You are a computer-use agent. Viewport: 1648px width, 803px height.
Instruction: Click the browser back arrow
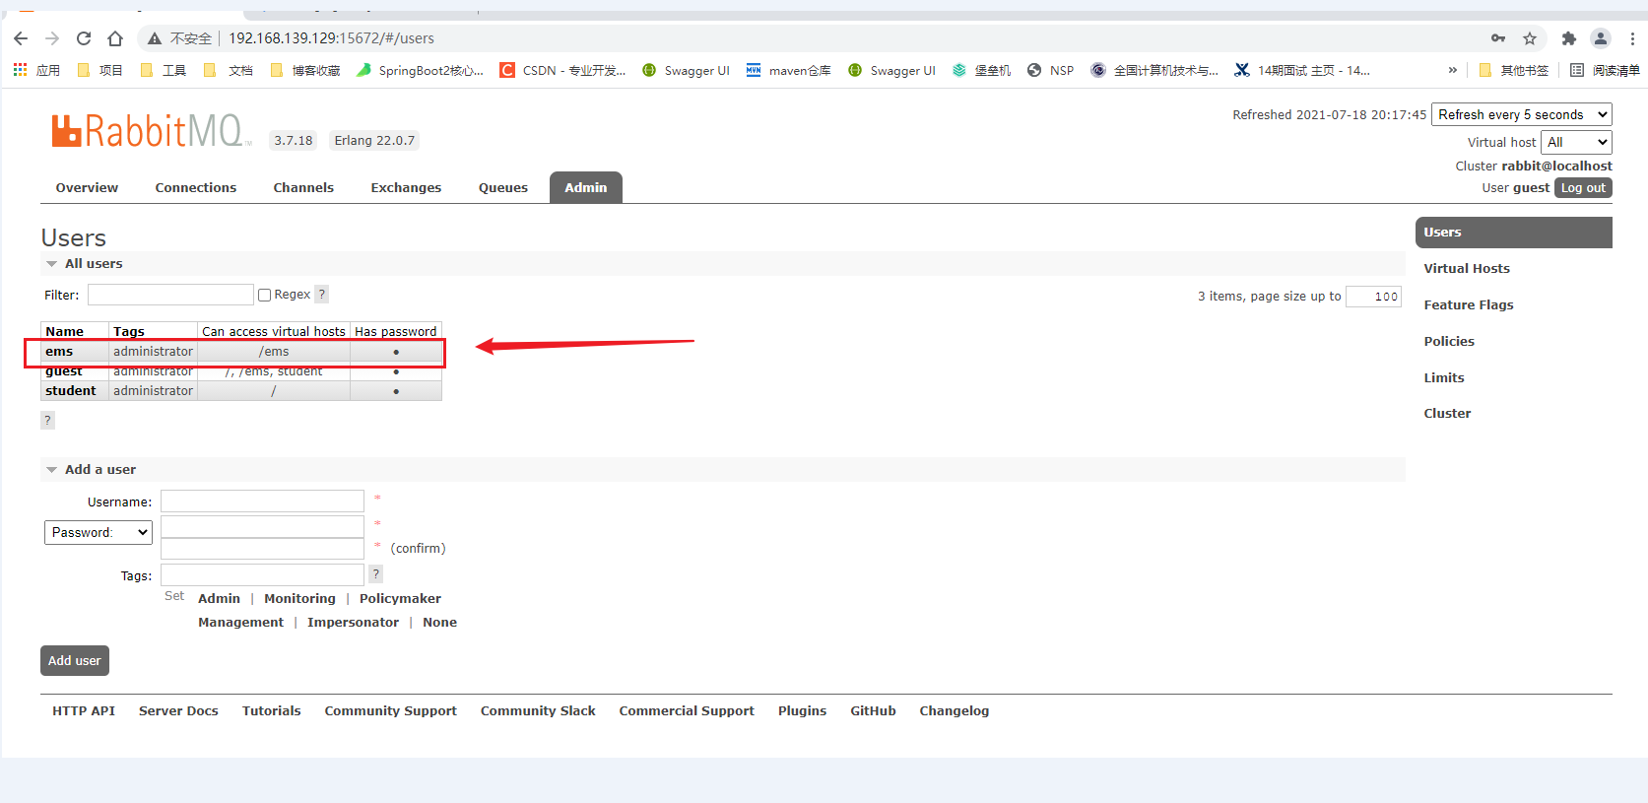[21, 38]
